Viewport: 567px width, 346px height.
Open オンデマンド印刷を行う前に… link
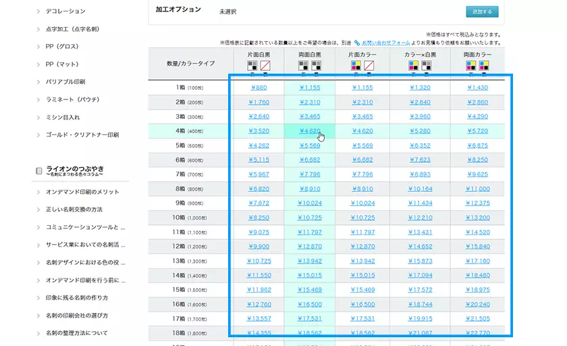point(85,280)
